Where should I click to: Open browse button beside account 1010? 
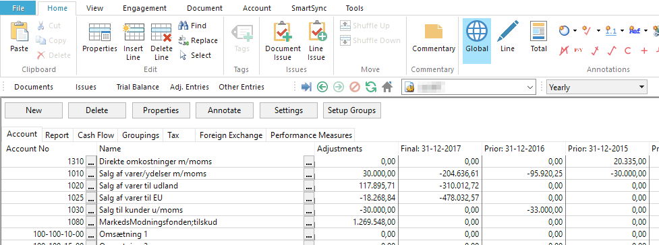coord(91,174)
